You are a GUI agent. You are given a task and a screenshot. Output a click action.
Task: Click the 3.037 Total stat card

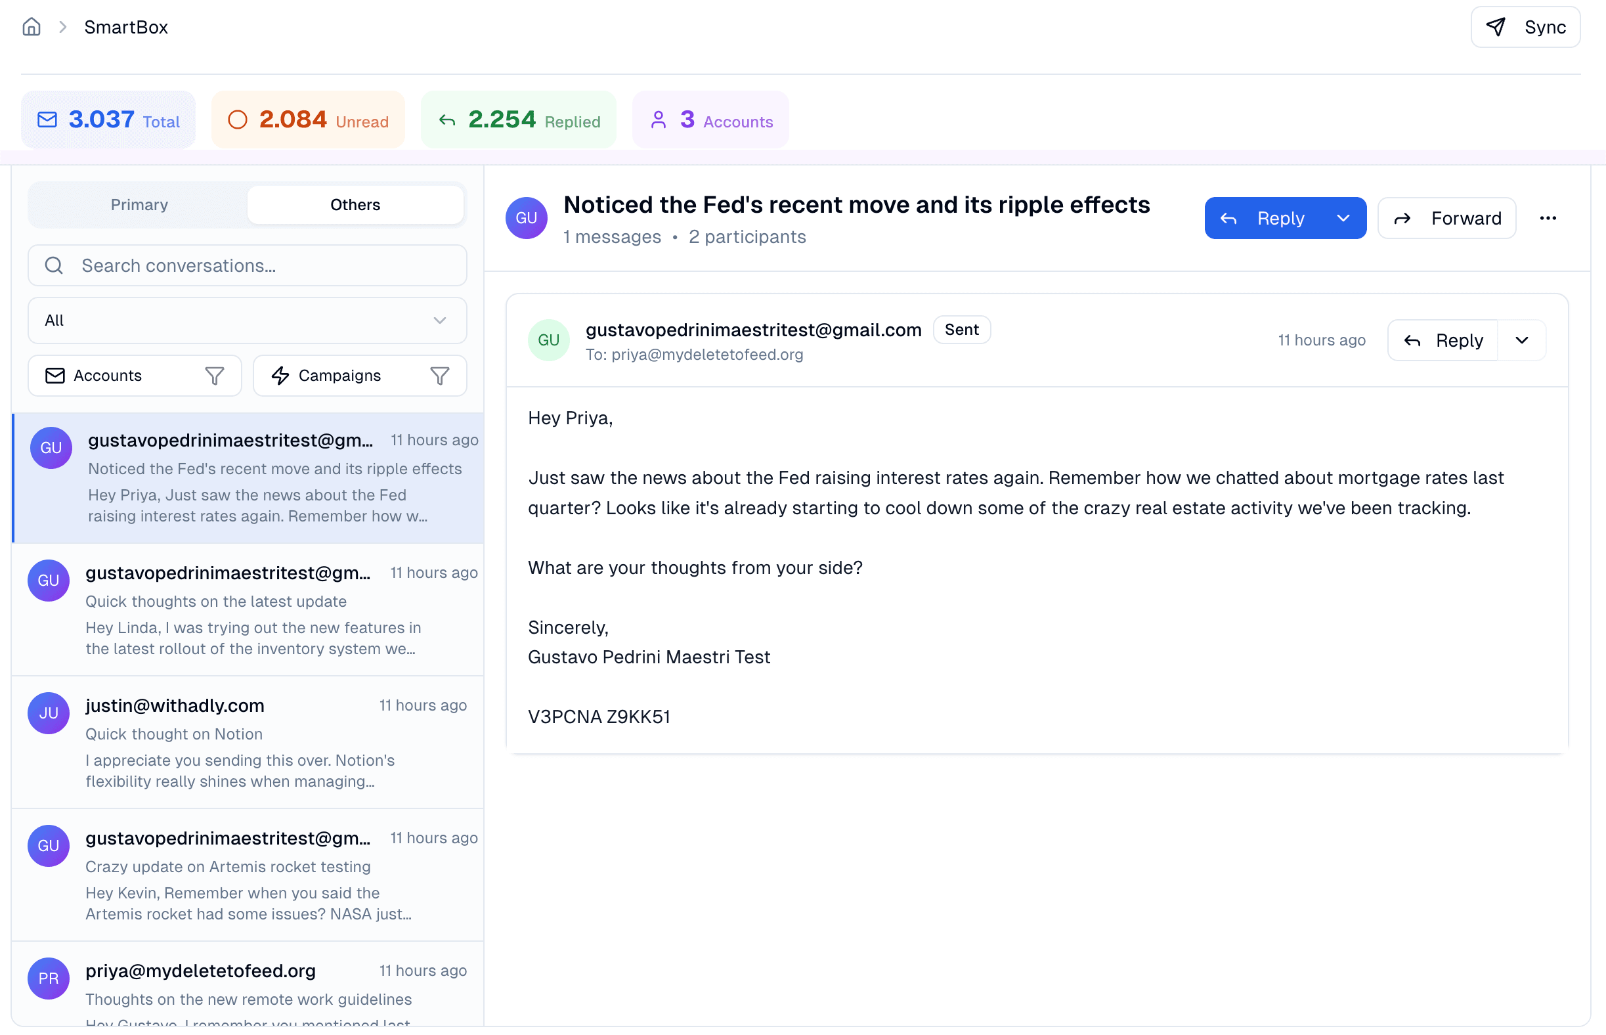click(108, 120)
